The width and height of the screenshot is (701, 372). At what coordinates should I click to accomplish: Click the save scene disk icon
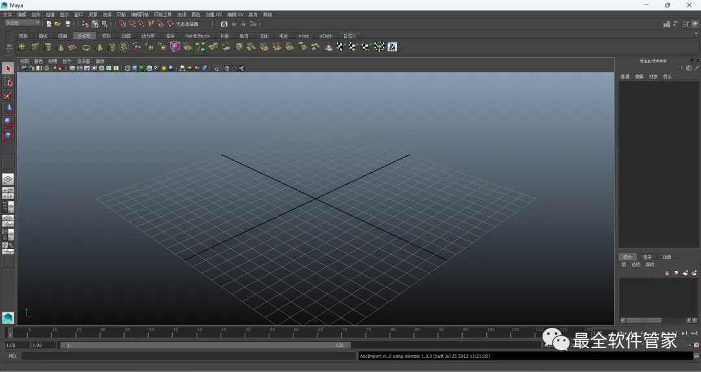pos(68,24)
